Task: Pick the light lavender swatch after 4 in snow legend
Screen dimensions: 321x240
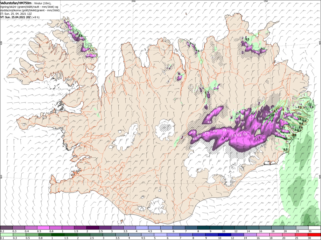Action: [x=141, y=228]
